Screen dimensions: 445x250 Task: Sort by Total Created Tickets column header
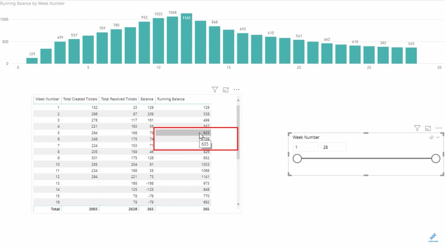coord(80,99)
